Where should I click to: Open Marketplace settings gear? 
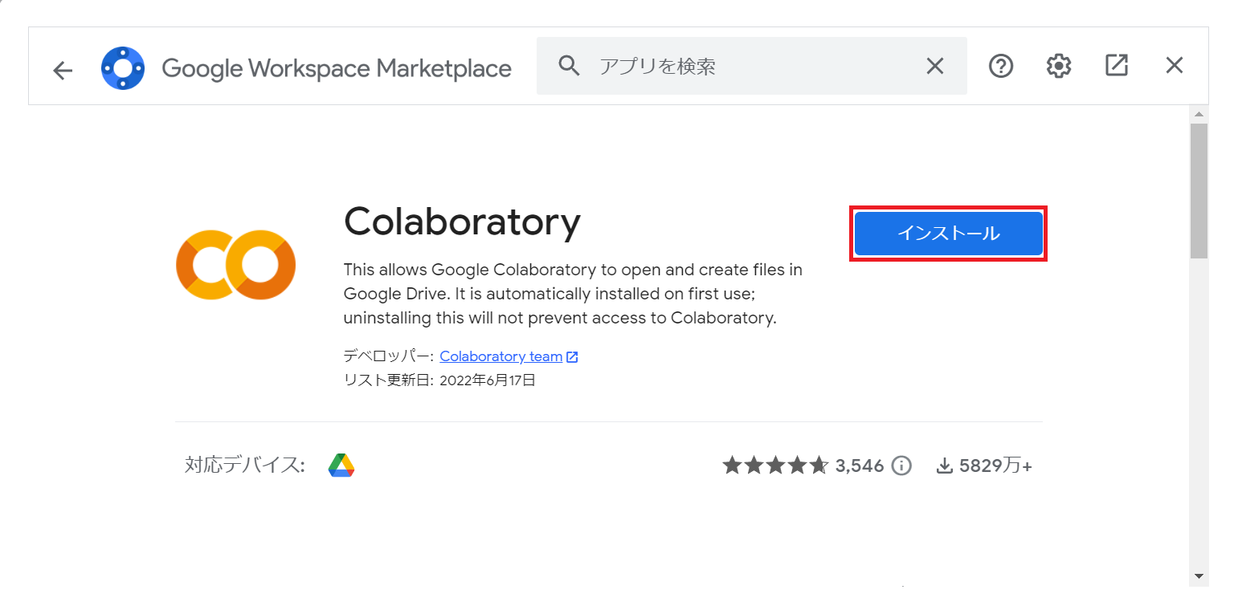(1058, 66)
